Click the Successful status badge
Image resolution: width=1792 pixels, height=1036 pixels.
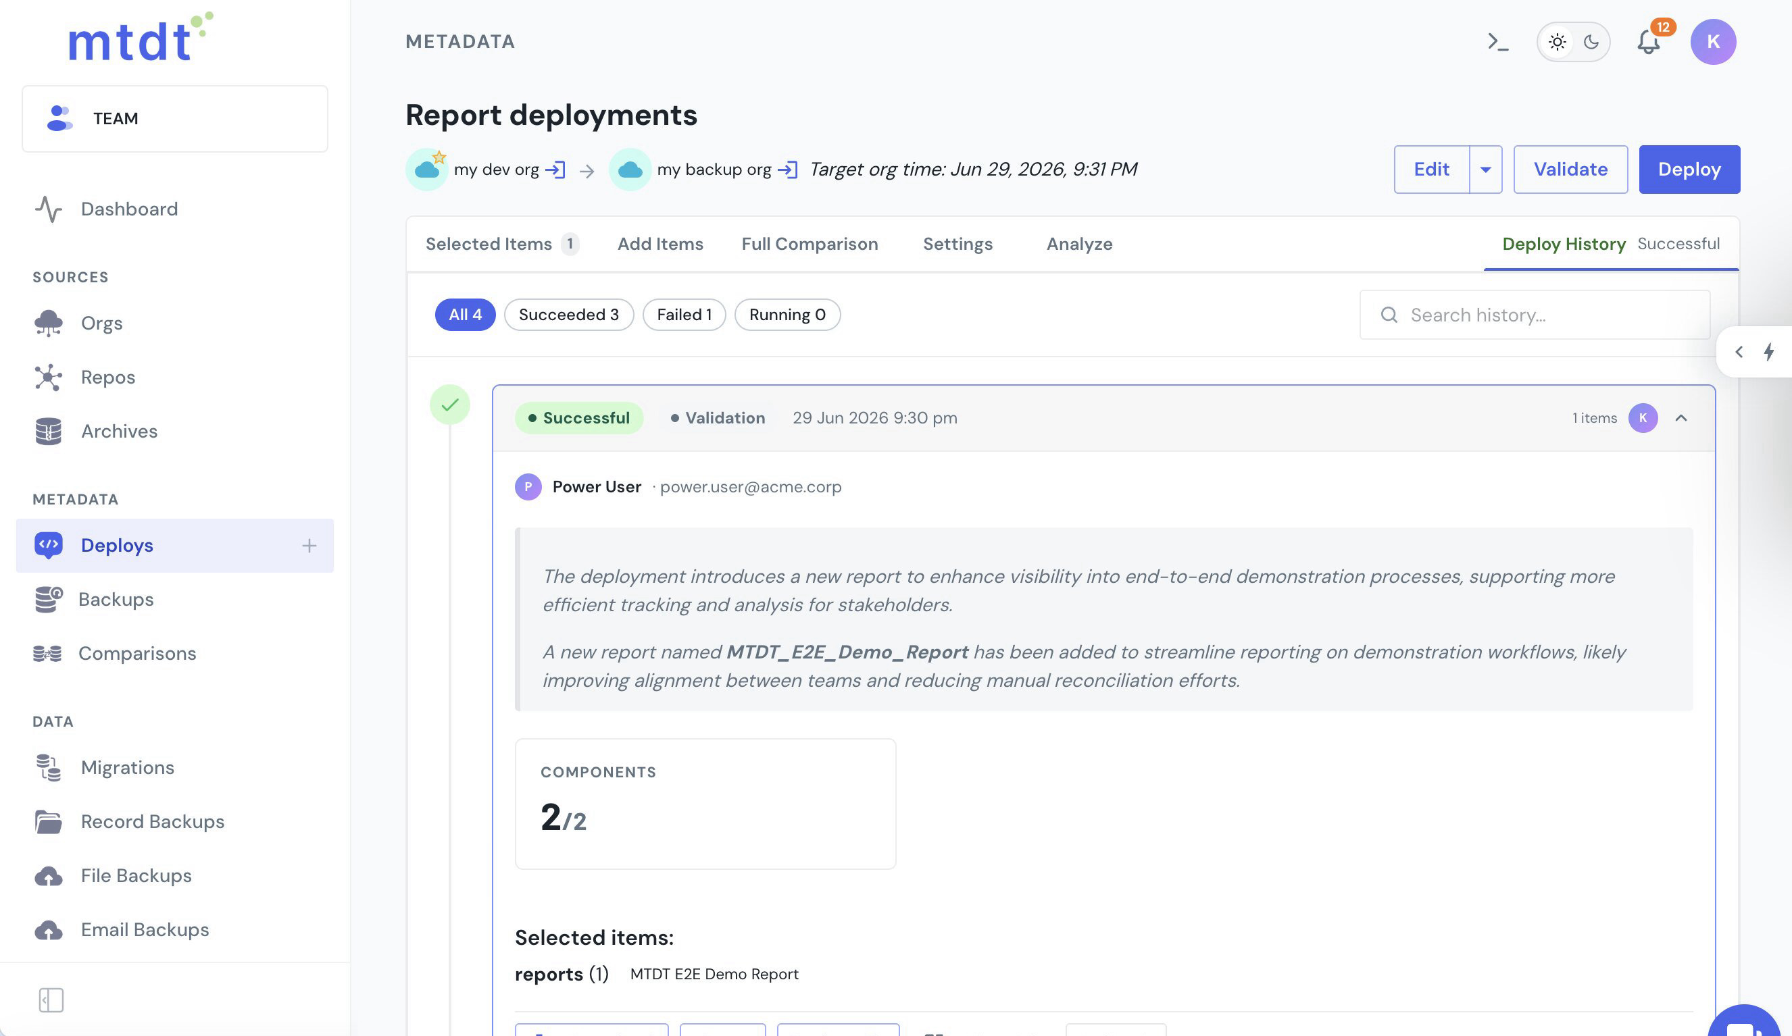pyautogui.click(x=579, y=418)
